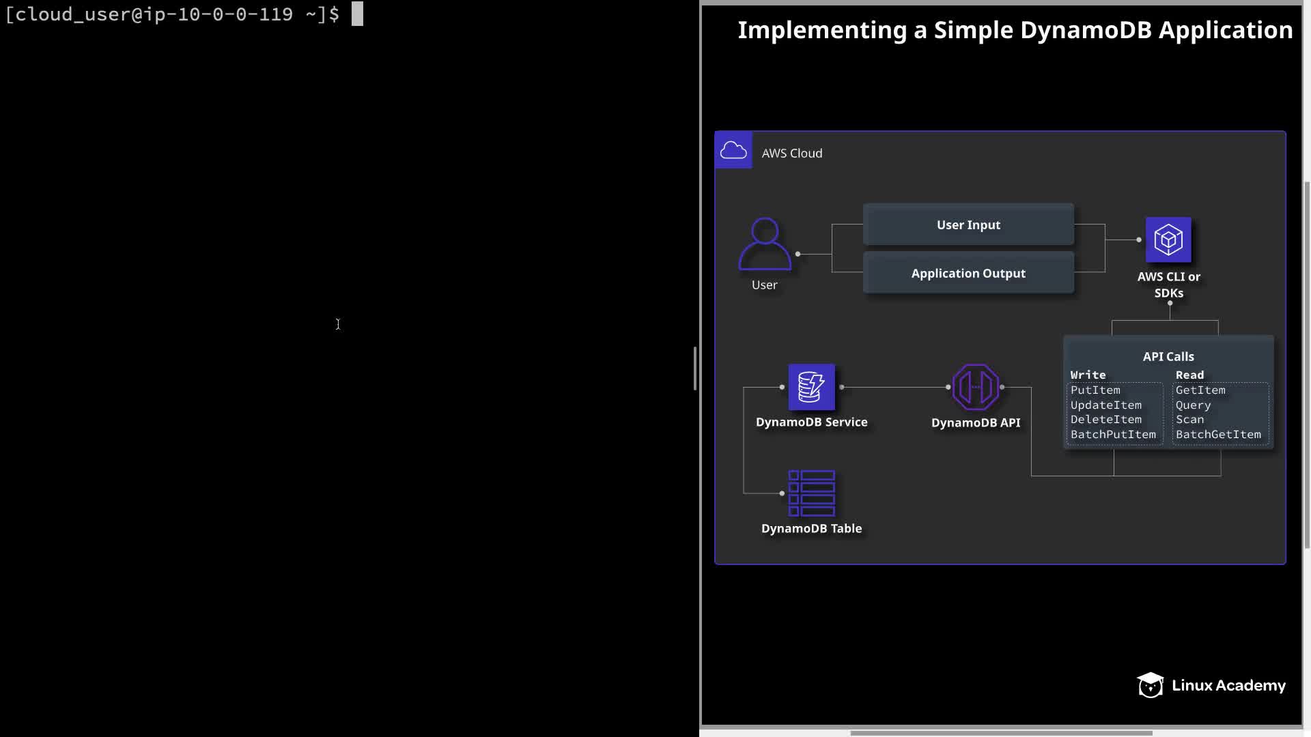Select BatchPutItem in the Write list
The image size is (1311, 737).
tap(1113, 435)
